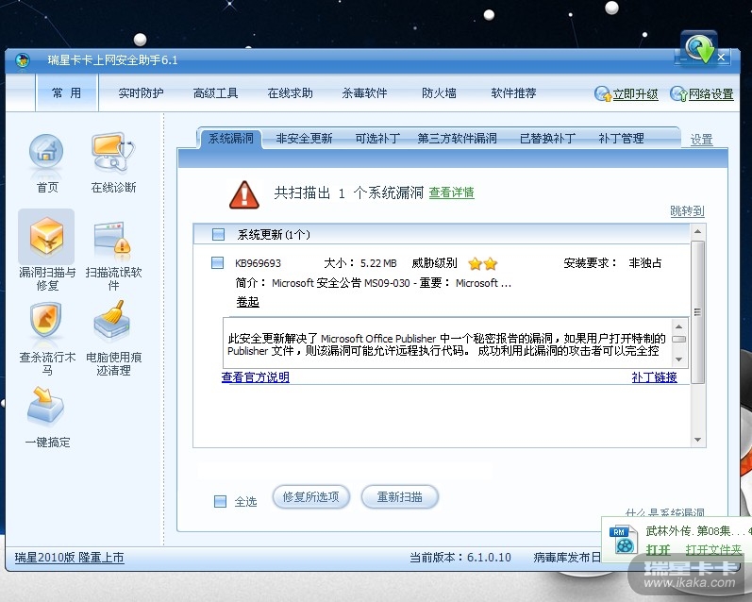The height and width of the screenshot is (602, 752).
Task: Open the 实时防护 menu tab
Action: pyautogui.click(x=141, y=93)
